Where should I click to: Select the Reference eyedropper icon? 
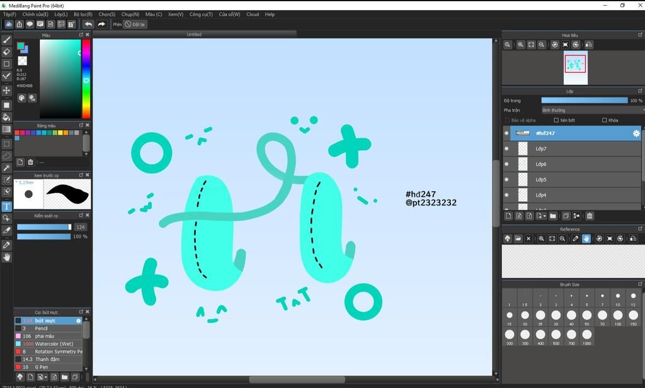point(576,238)
